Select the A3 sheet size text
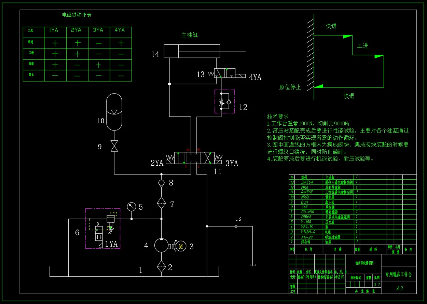Viewport: 427px width, 304px height. [x=399, y=288]
